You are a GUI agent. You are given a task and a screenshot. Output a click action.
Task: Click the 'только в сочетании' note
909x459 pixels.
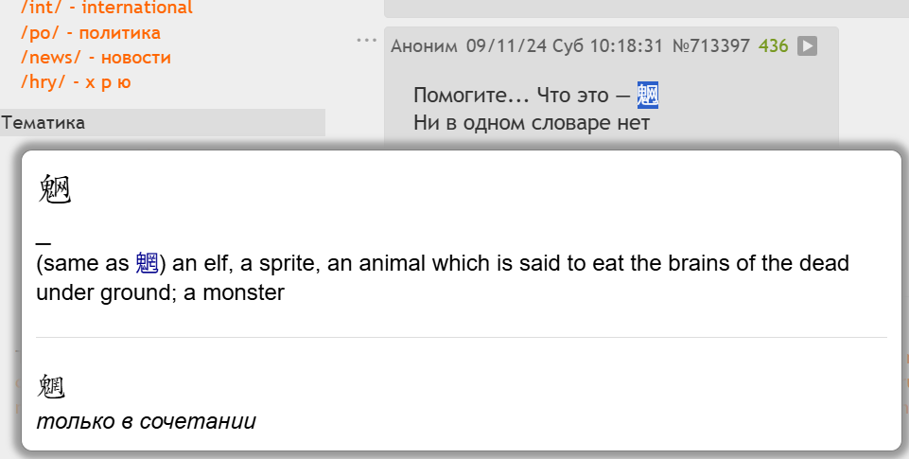146,421
